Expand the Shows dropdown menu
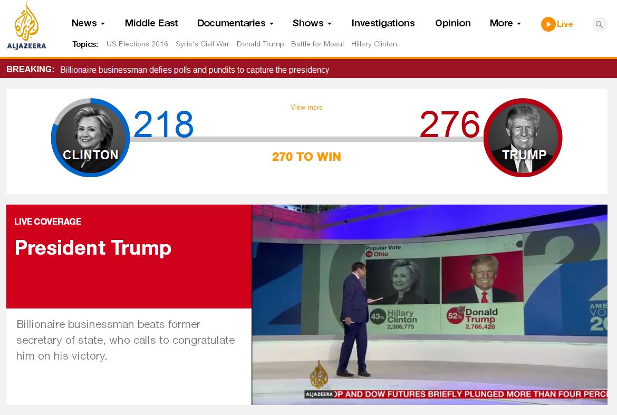617x415 pixels. [x=312, y=23]
